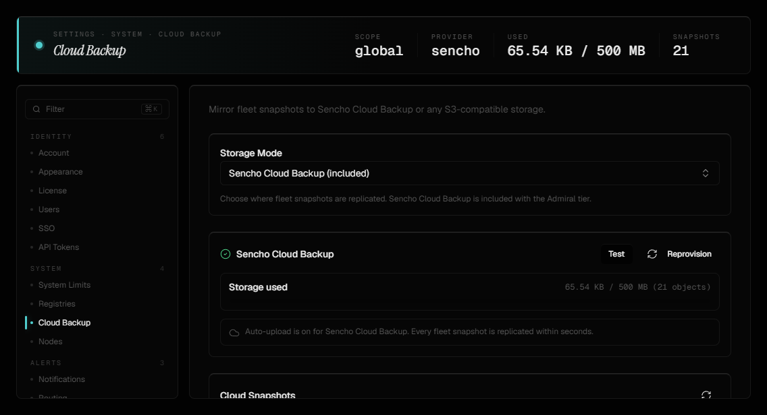The width and height of the screenshot is (767, 415).
Task: Click '65.54 KB / 500 MB (21 objects)' text
Action: (638, 287)
